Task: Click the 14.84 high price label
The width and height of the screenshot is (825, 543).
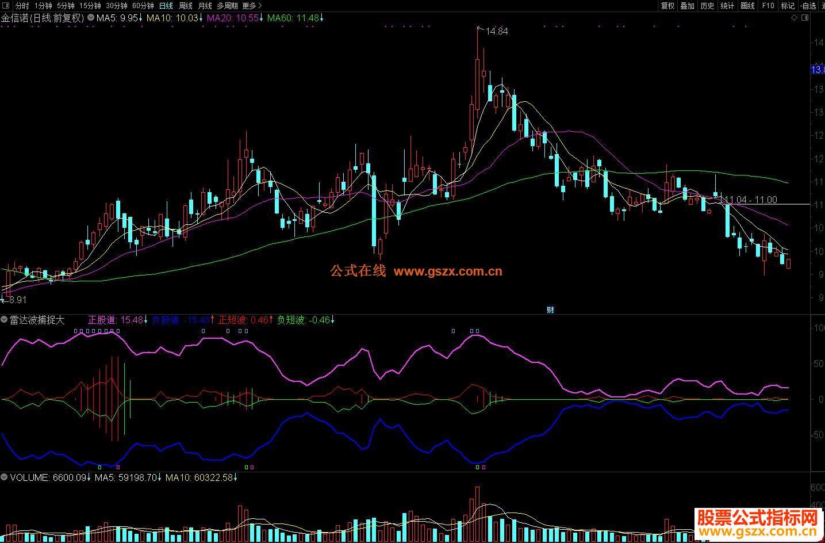Action: click(x=497, y=32)
